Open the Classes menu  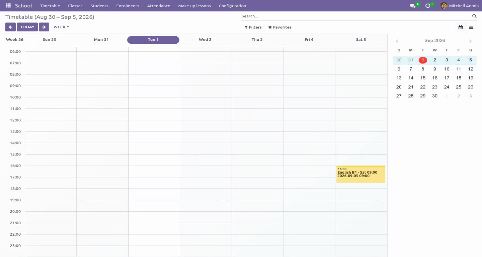click(x=75, y=6)
